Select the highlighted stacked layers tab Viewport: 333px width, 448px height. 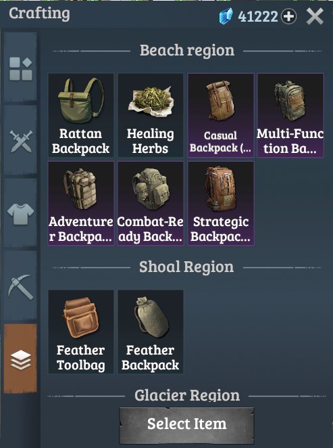(20, 359)
